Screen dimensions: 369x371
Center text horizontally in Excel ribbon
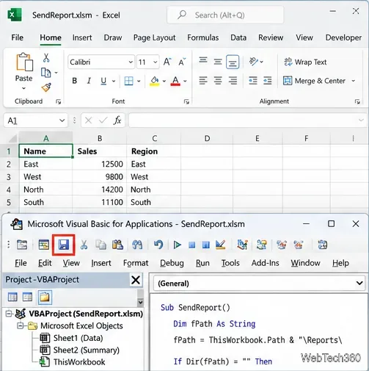pyautogui.click(x=218, y=81)
